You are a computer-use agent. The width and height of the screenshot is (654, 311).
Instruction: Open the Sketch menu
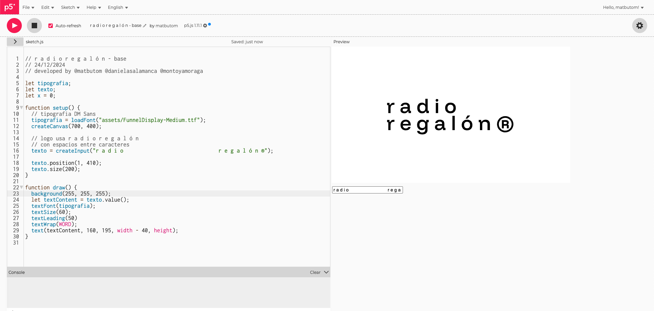70,7
